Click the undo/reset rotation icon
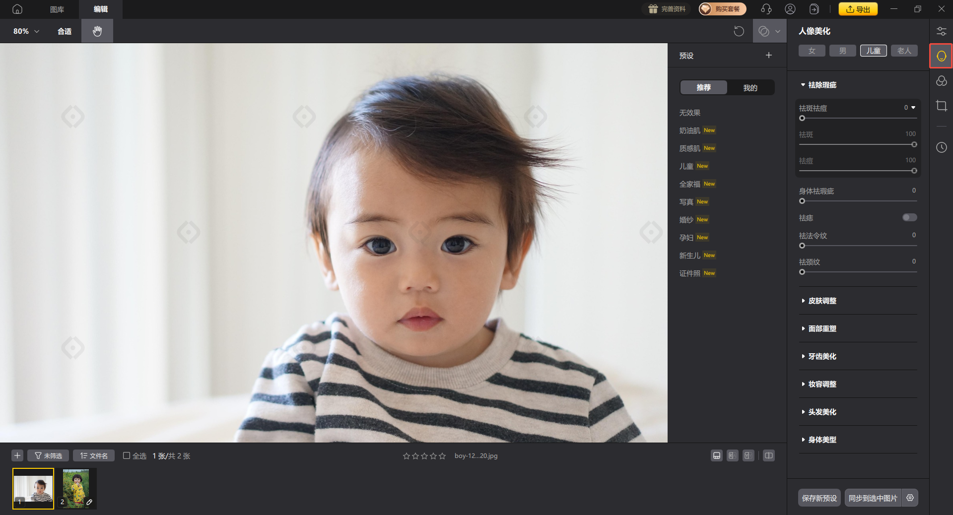Screen dimensions: 953x515 click(x=739, y=31)
